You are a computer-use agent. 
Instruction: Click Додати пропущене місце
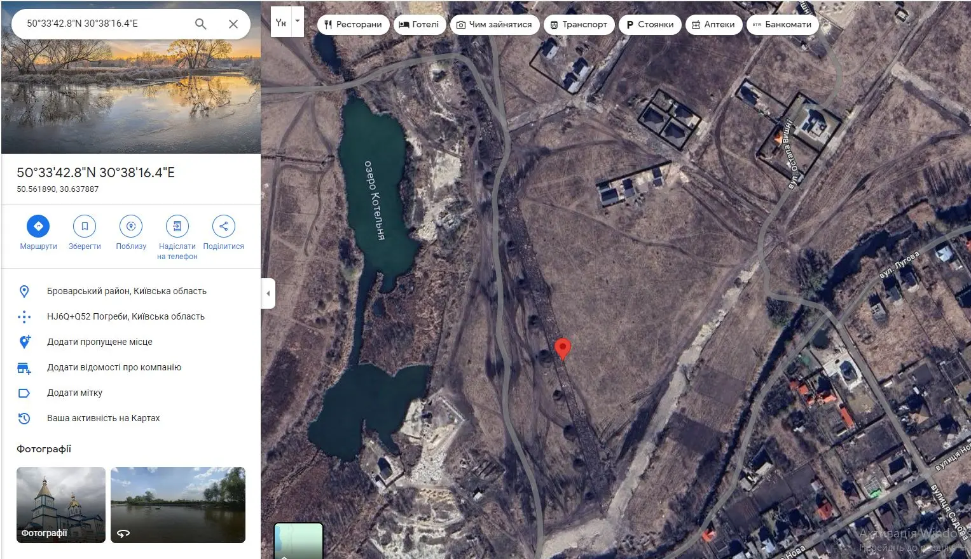(100, 342)
